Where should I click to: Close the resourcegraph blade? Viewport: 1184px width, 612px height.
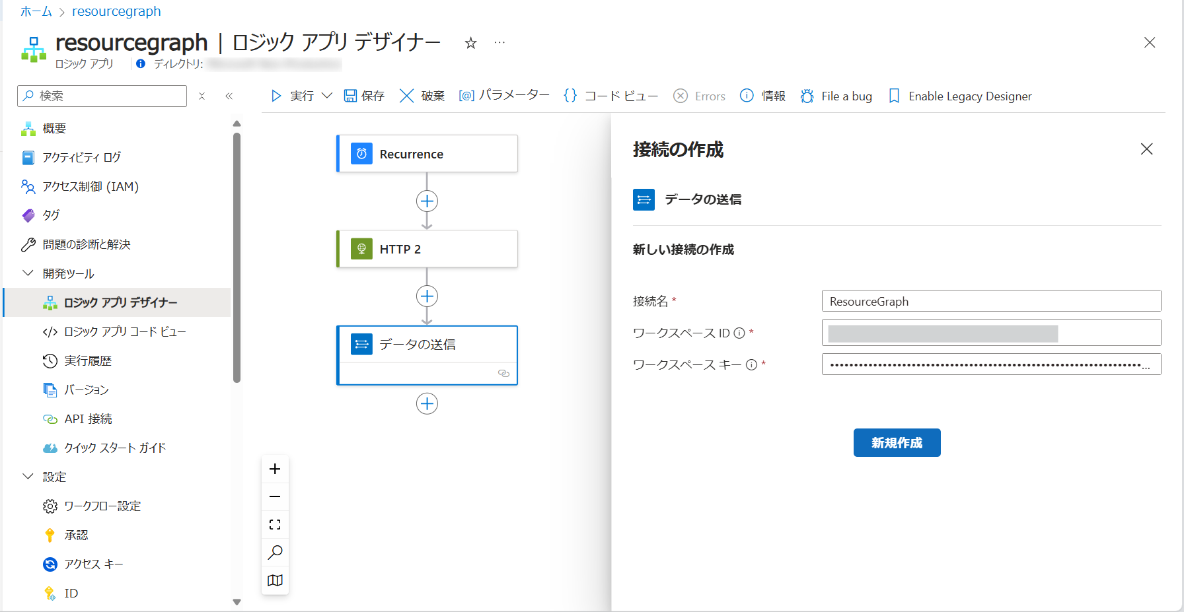click(x=1150, y=42)
